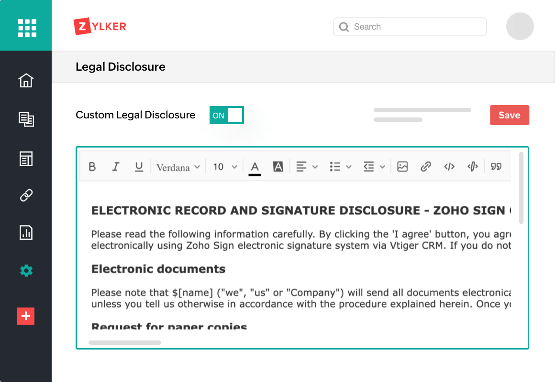Open the Verdana font family dropdown
Viewport: 555px width, 382px height.
(177, 166)
